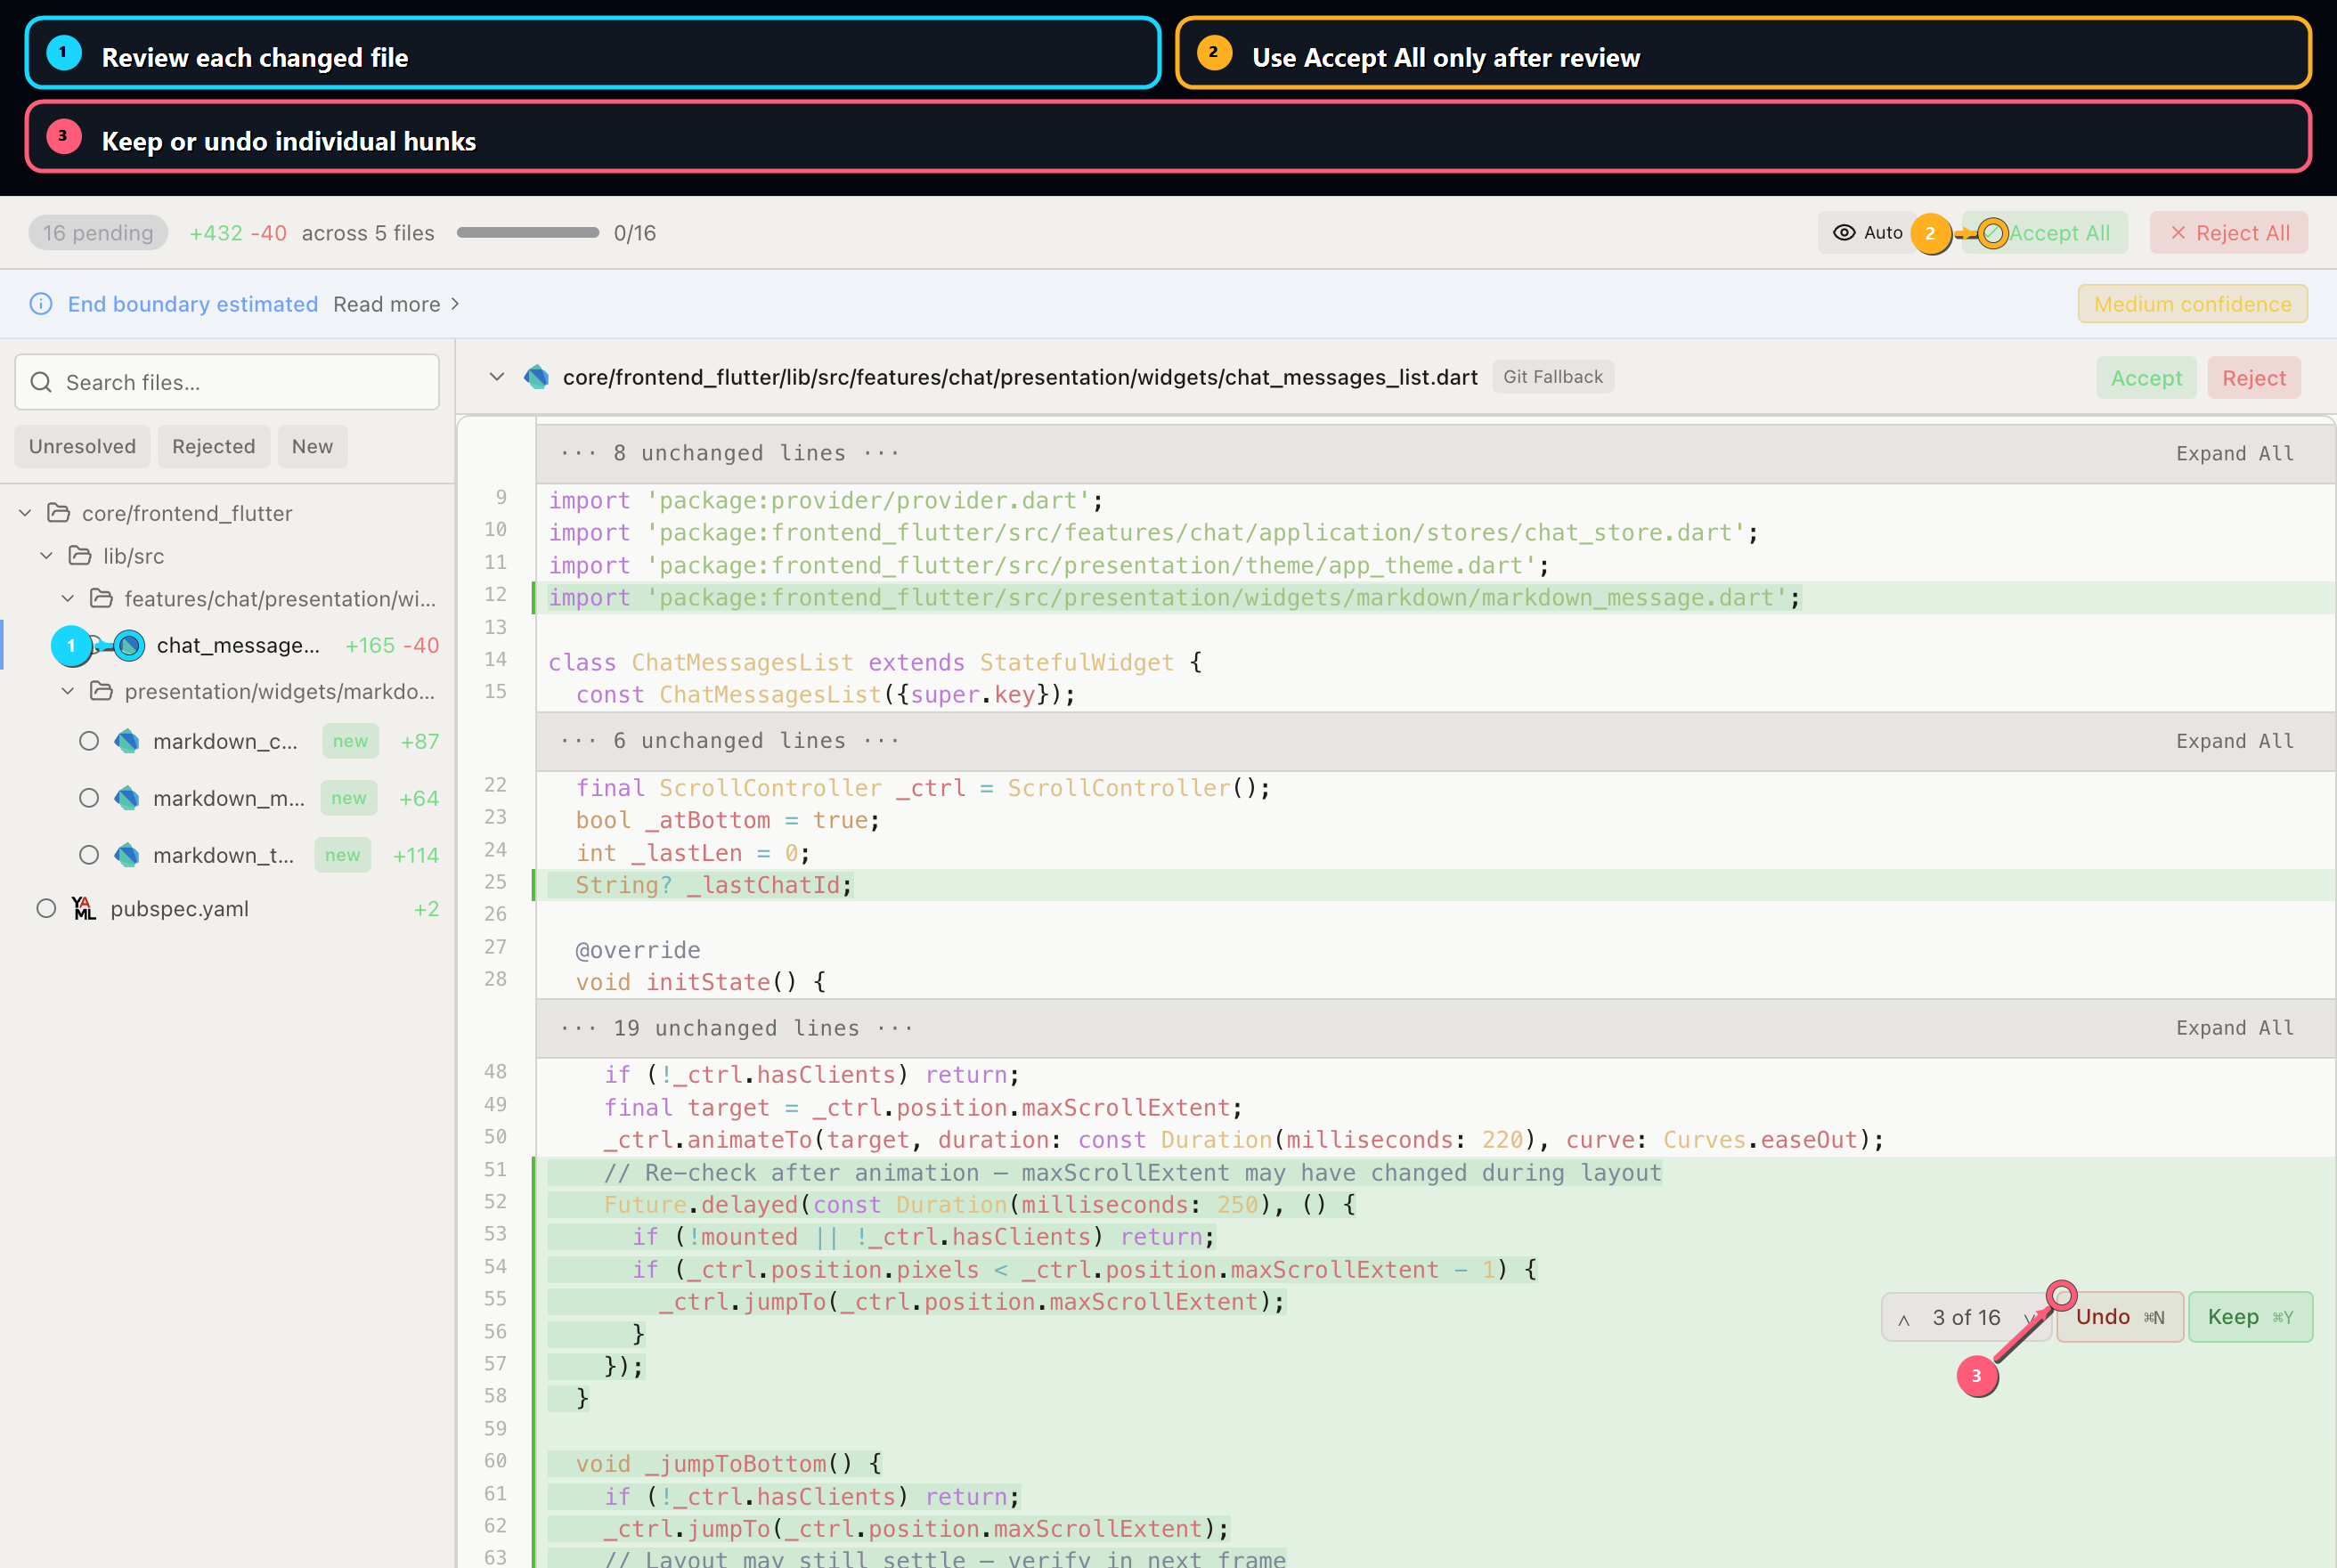Click the 16 pending badge
Screen dimensions: 2337x1568
(x=98, y=233)
